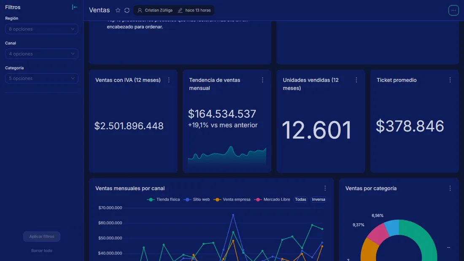Click the +19,1% vs mes anterior text
This screenshot has width=464, height=261.
tap(223, 125)
